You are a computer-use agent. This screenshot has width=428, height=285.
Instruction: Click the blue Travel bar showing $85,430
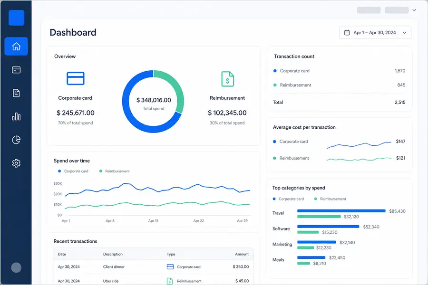tap(341, 211)
